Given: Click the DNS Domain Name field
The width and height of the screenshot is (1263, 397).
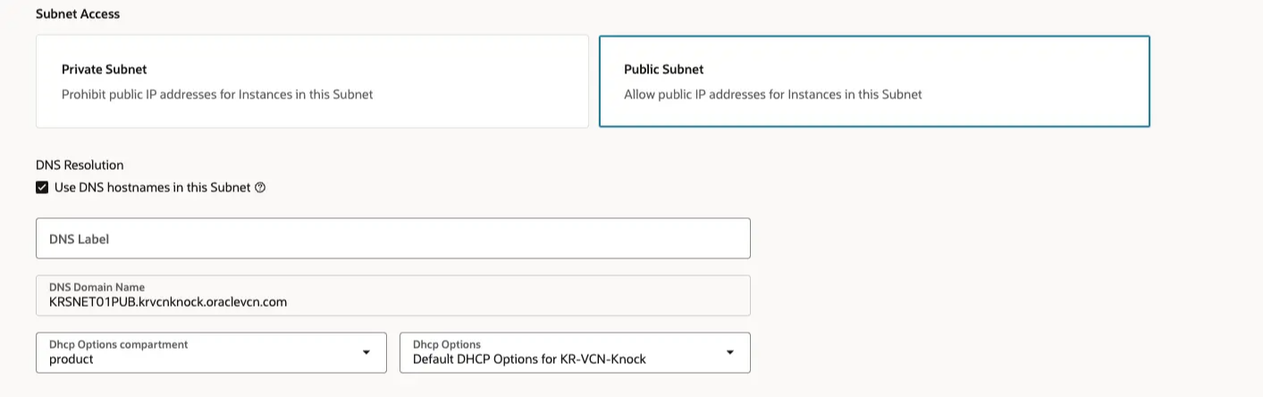Looking at the screenshot, I should (393, 295).
